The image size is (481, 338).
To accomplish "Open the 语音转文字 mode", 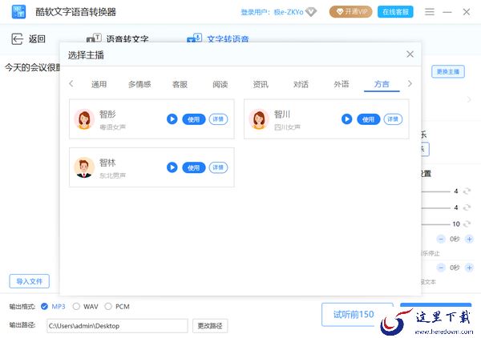I will [118, 39].
